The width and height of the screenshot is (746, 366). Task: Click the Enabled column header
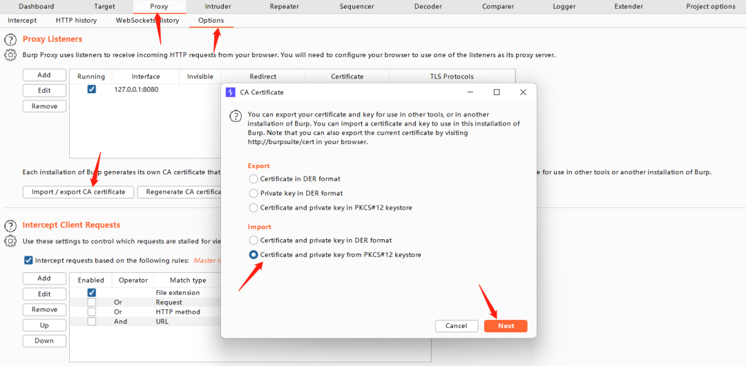(x=91, y=281)
